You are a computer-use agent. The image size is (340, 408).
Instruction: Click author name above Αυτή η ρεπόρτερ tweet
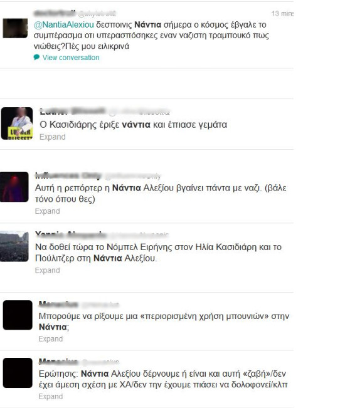pos(68,175)
